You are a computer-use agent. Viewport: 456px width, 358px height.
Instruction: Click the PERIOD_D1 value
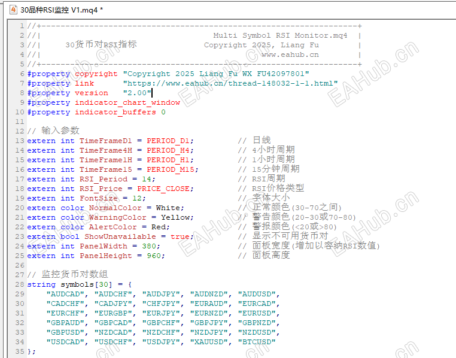pos(168,141)
